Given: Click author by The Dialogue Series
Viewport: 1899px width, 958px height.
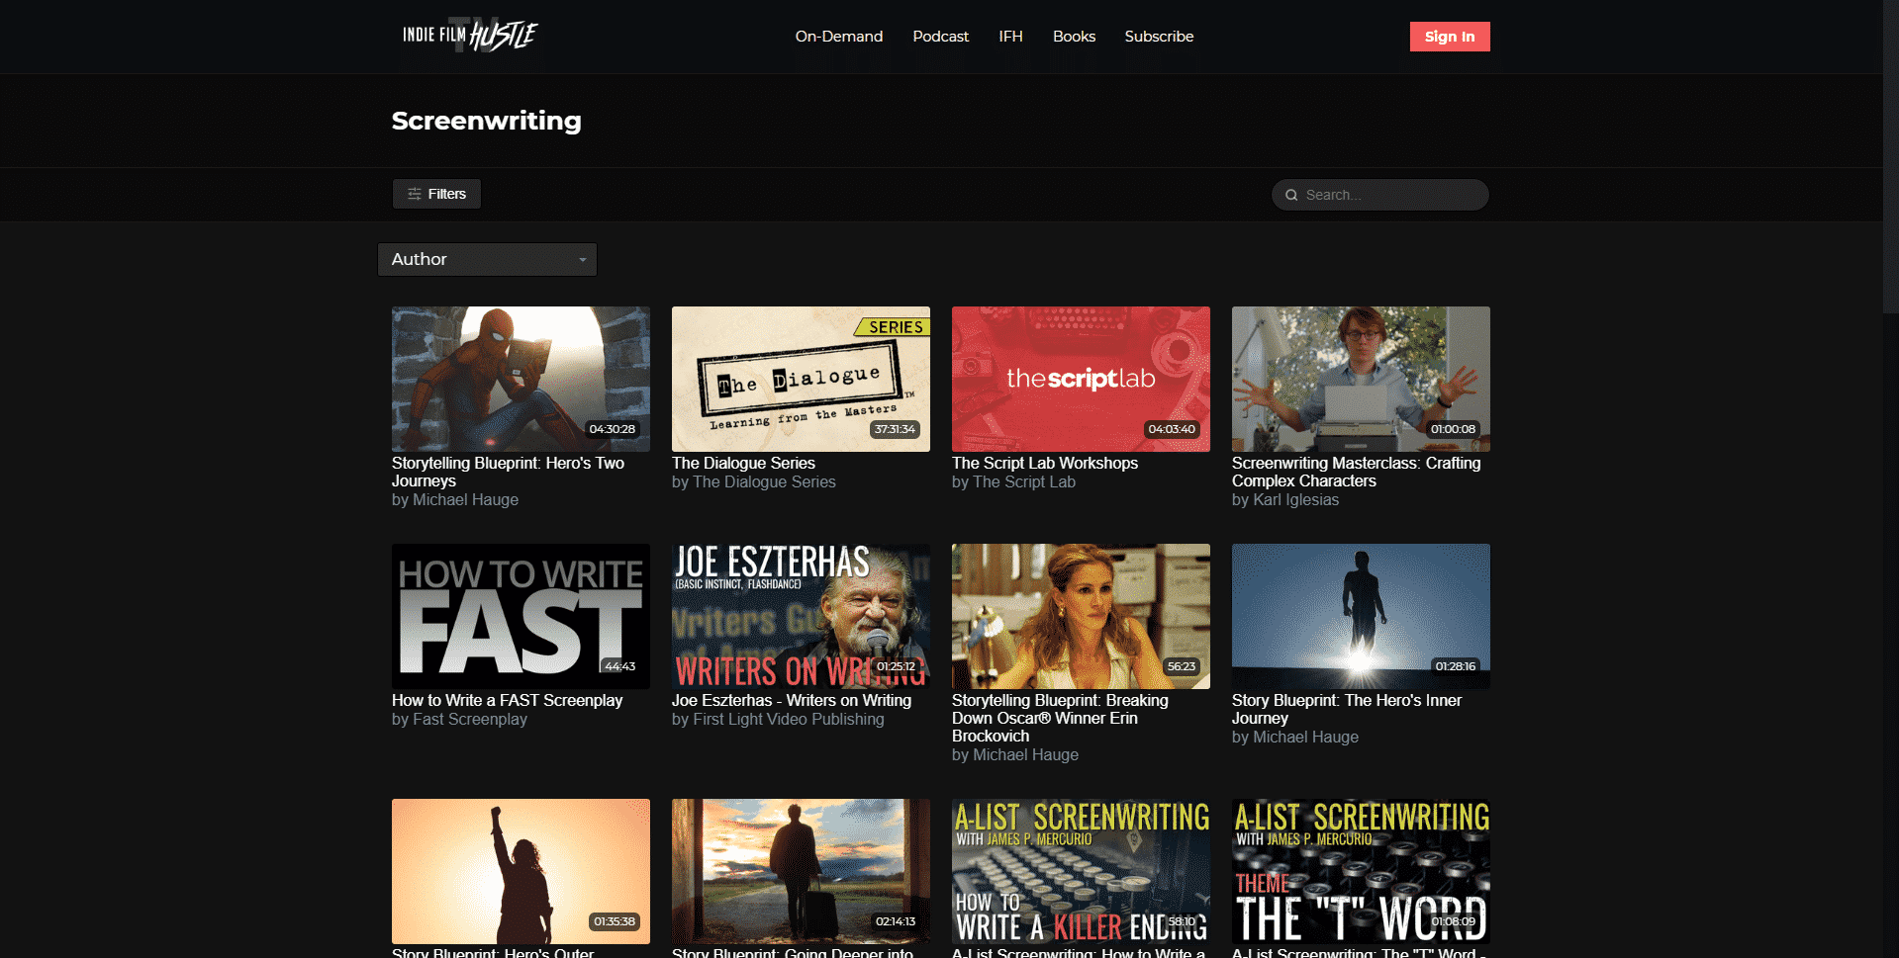Looking at the screenshot, I should tap(754, 481).
